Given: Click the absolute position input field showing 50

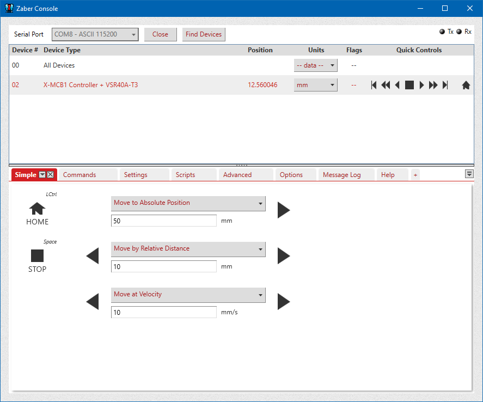Looking at the screenshot, I should (163, 221).
